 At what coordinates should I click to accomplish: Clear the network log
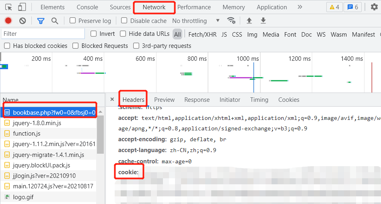coord(23,21)
